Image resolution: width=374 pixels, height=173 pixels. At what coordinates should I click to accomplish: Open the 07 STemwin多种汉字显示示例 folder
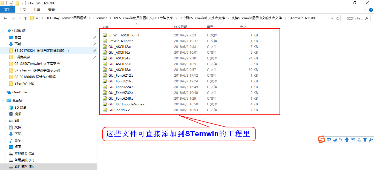click(37, 70)
